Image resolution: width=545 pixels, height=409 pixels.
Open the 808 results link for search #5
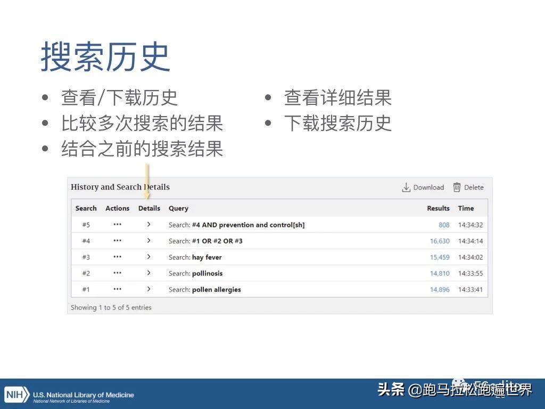click(443, 224)
